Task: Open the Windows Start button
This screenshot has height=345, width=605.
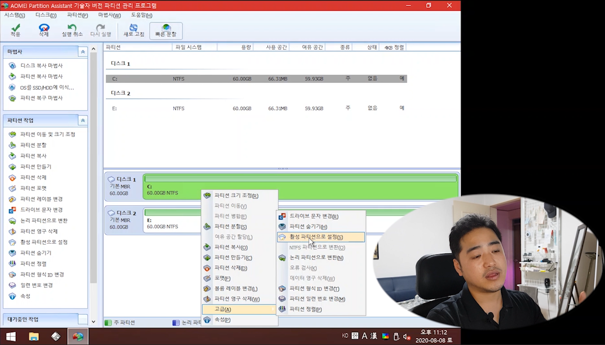Action: pos(11,336)
